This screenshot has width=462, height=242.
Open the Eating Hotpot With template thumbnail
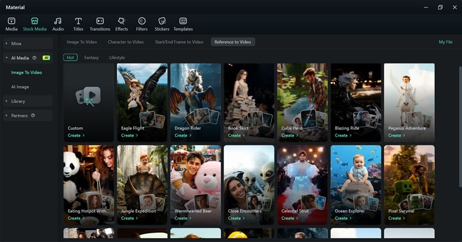89,185
